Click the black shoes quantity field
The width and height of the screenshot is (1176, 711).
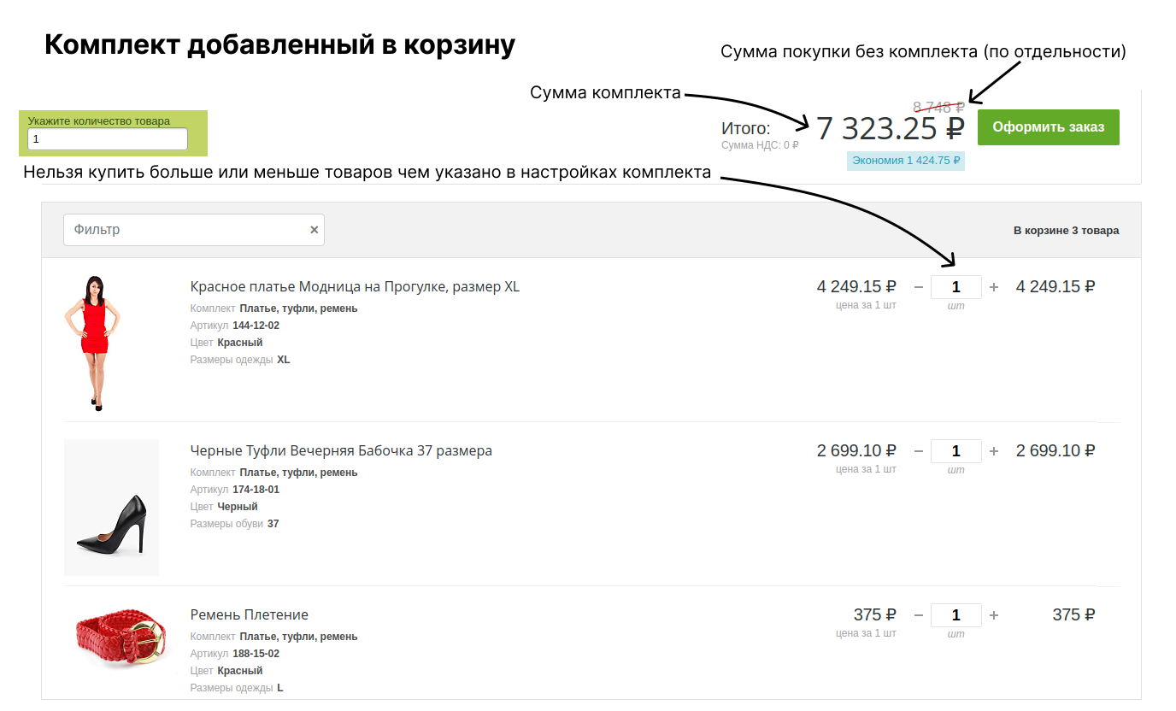[955, 451]
